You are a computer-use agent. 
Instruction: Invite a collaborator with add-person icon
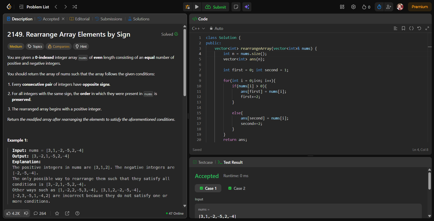pyautogui.click(x=389, y=7)
